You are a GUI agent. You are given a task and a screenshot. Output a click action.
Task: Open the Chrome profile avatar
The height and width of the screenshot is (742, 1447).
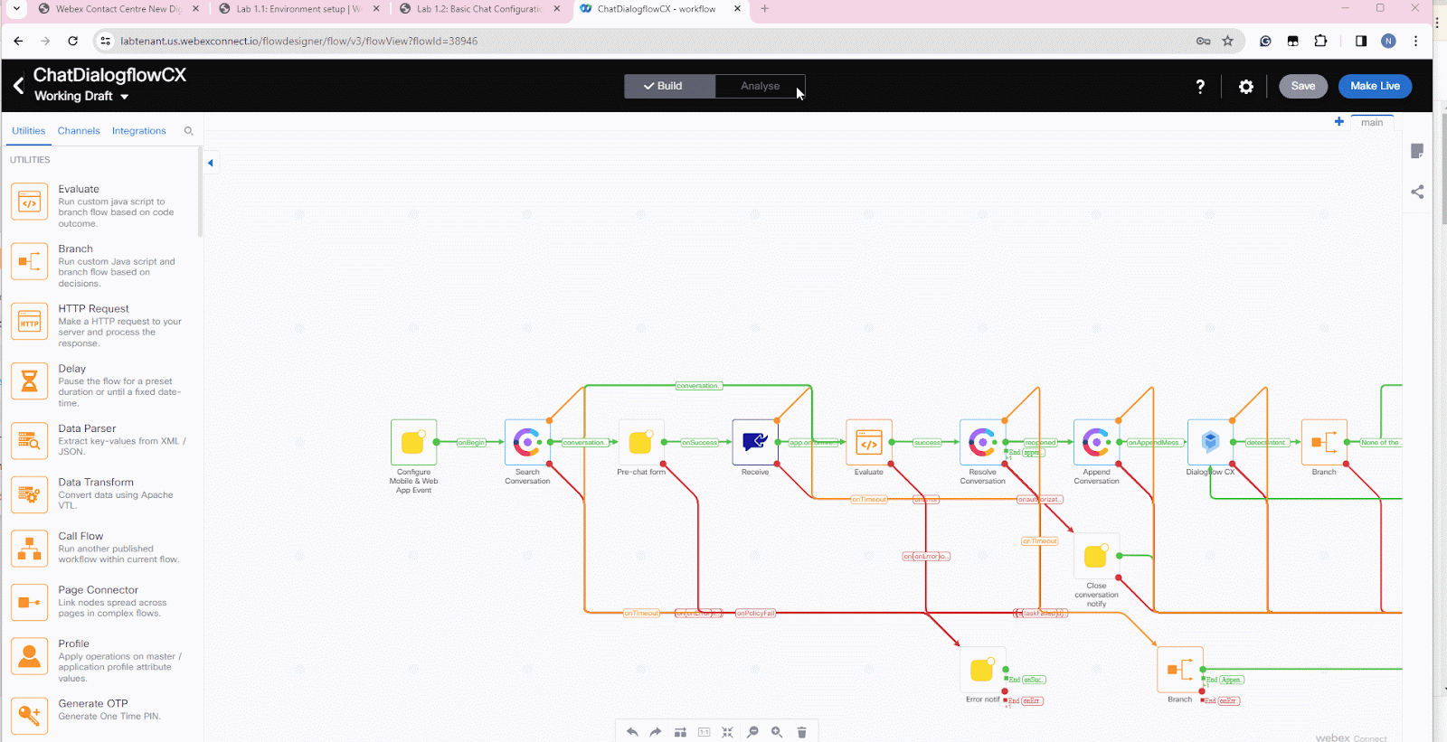click(x=1388, y=41)
